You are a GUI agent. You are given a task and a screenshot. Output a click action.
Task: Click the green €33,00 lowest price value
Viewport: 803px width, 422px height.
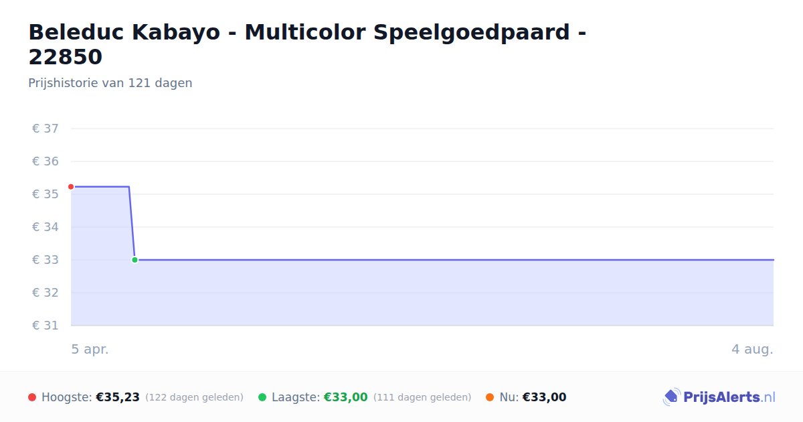click(x=346, y=397)
